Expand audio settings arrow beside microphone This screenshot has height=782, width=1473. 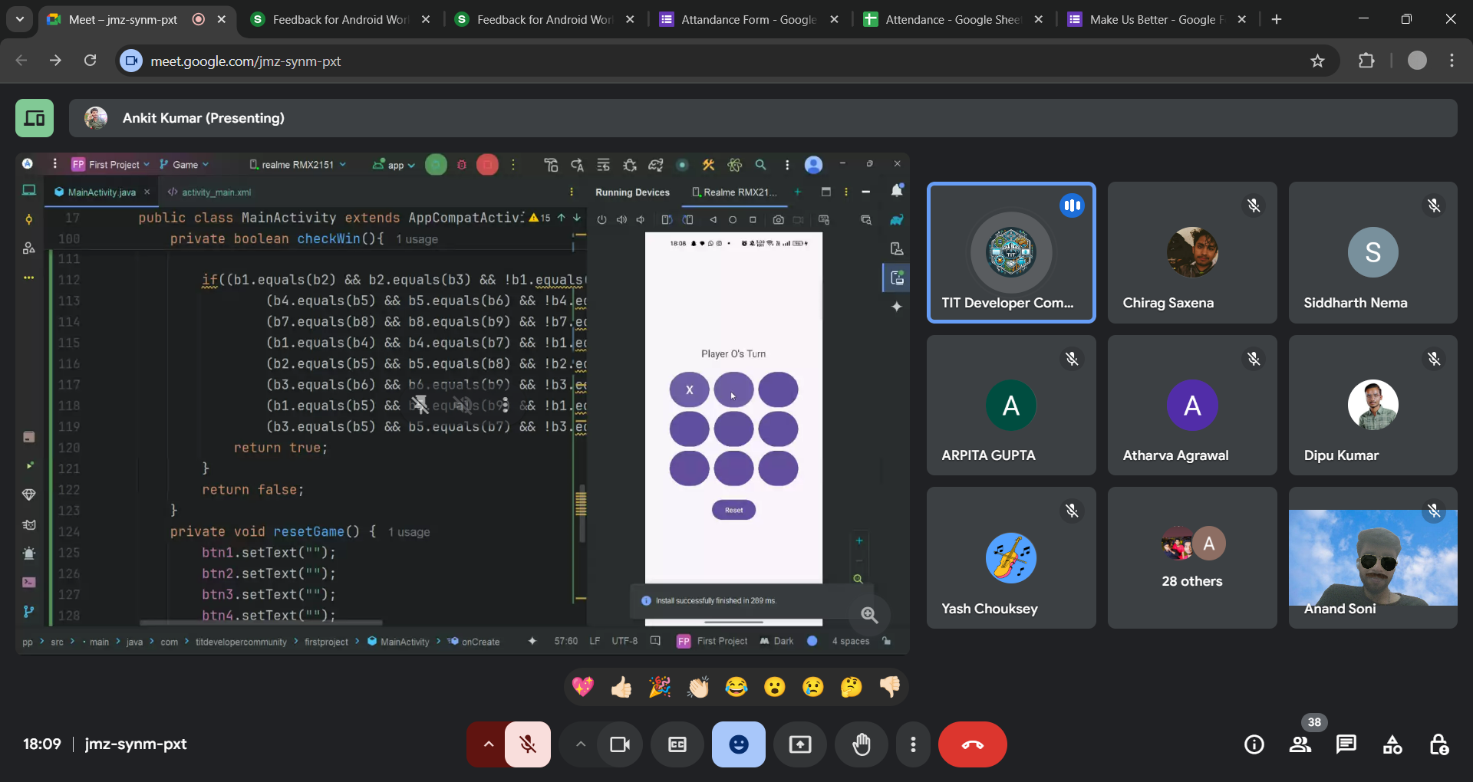click(x=488, y=744)
